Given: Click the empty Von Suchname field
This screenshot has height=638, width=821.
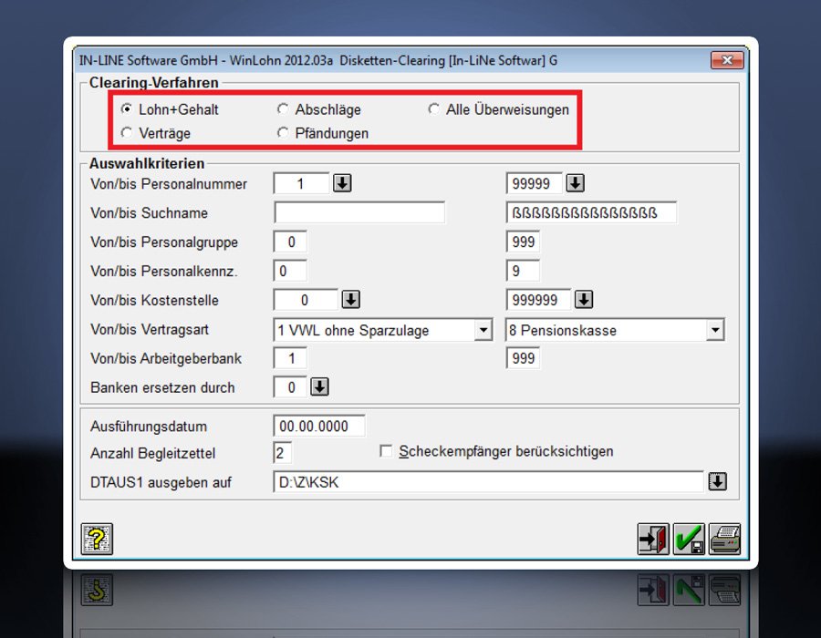Looking at the screenshot, I should (x=359, y=213).
